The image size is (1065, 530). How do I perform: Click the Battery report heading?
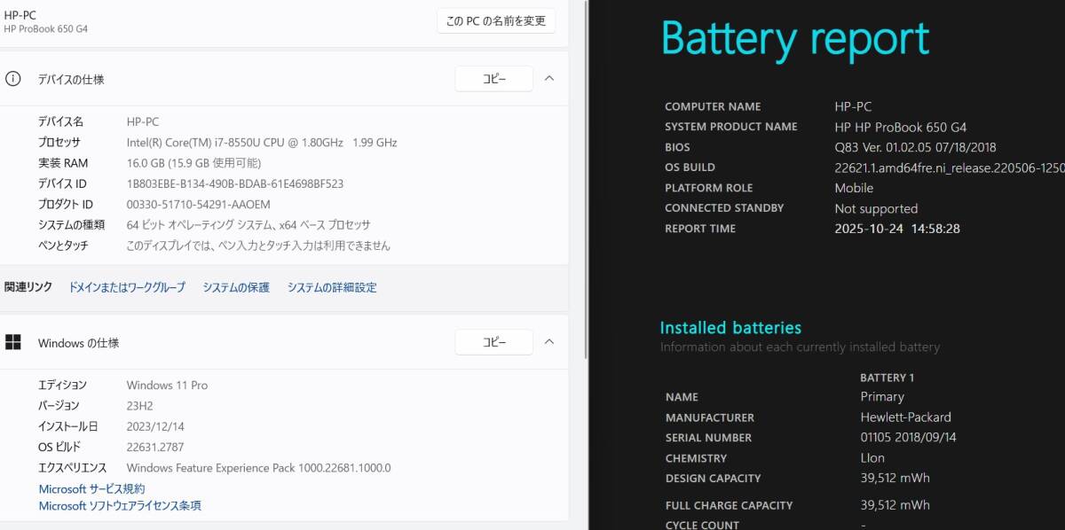795,39
